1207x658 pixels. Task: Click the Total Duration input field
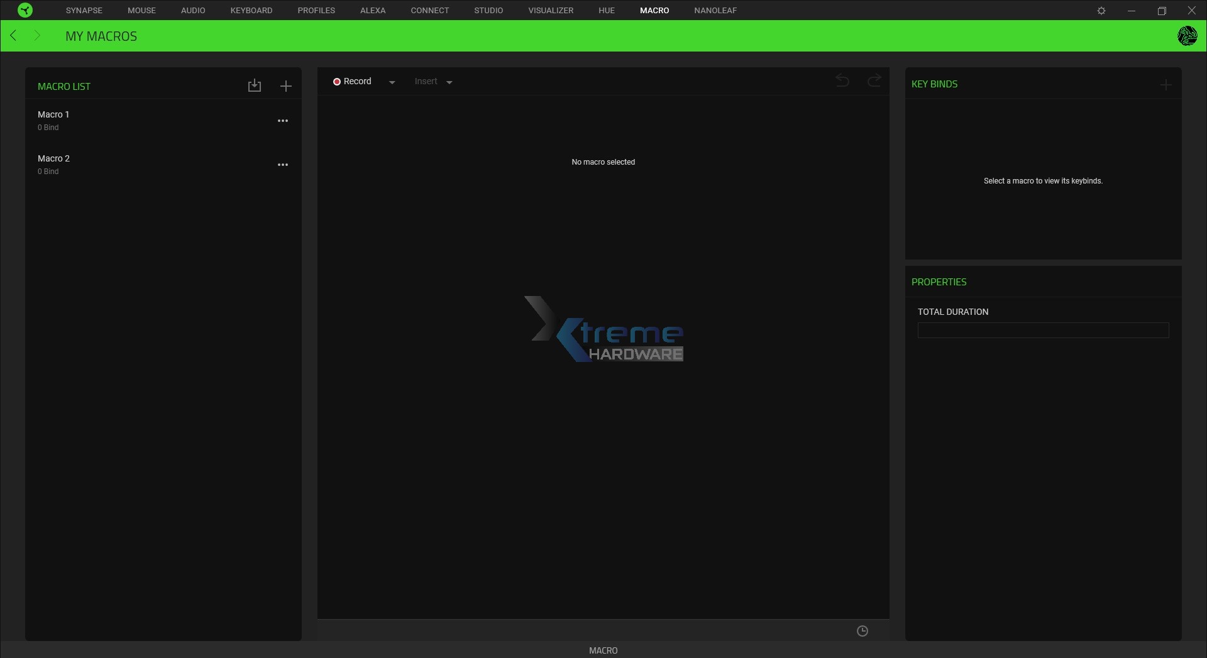[1043, 331]
